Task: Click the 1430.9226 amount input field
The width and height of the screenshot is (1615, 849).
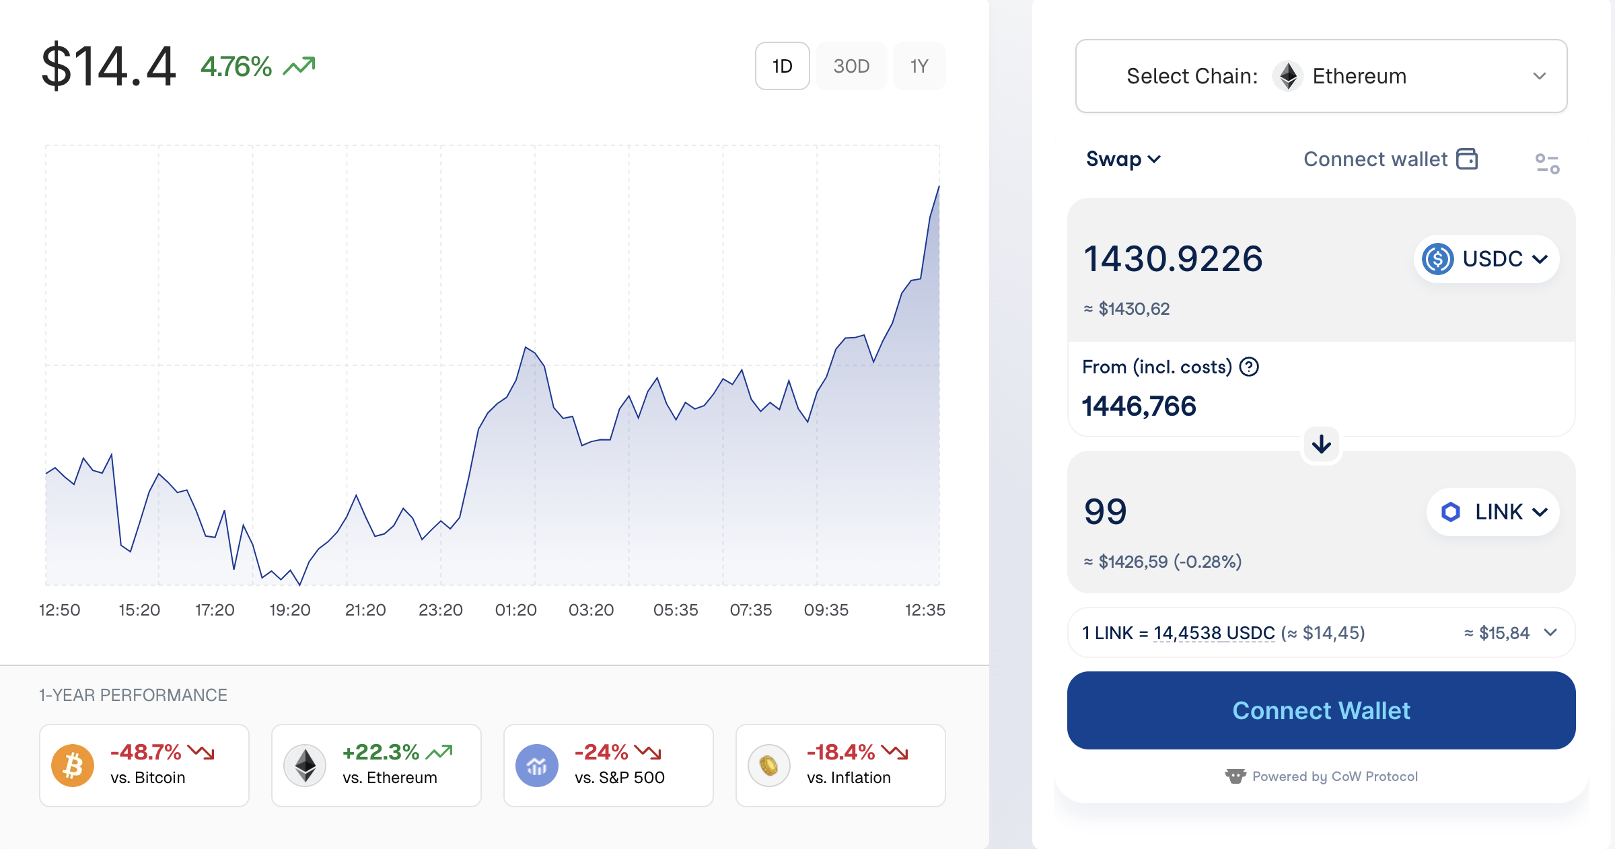Action: coord(1174,258)
